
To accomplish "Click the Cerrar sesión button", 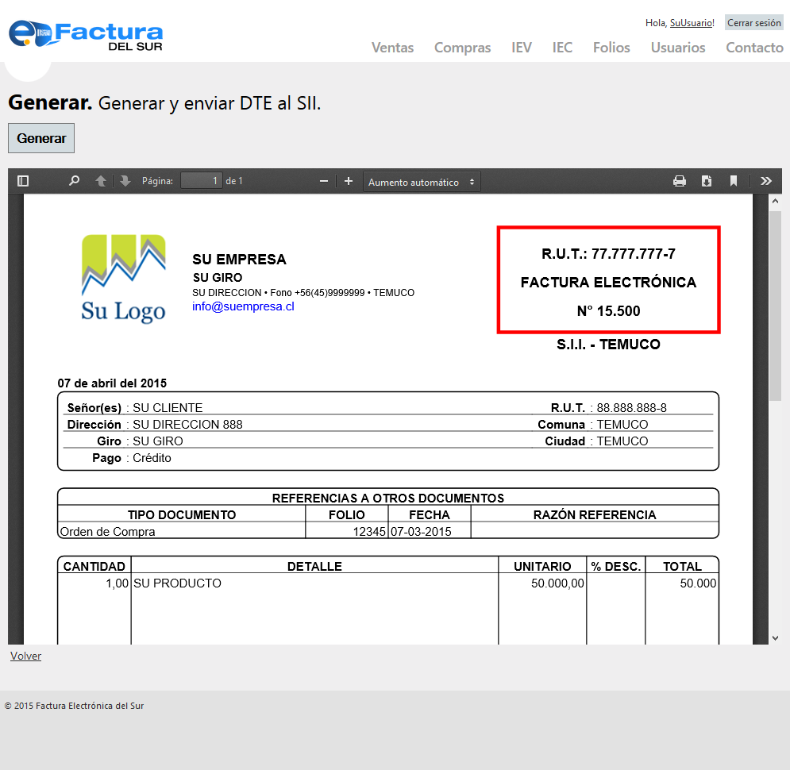I will [753, 23].
